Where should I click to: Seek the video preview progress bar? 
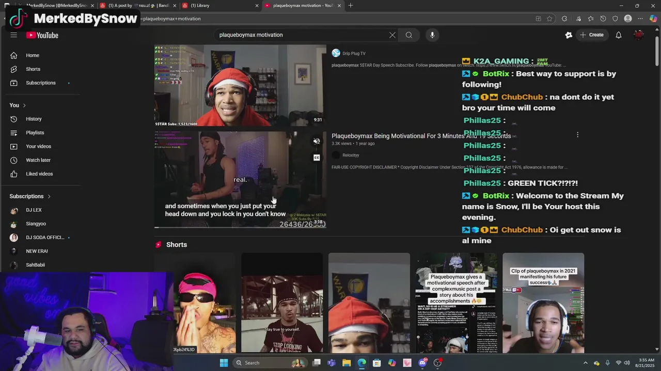pyautogui.click(x=240, y=227)
